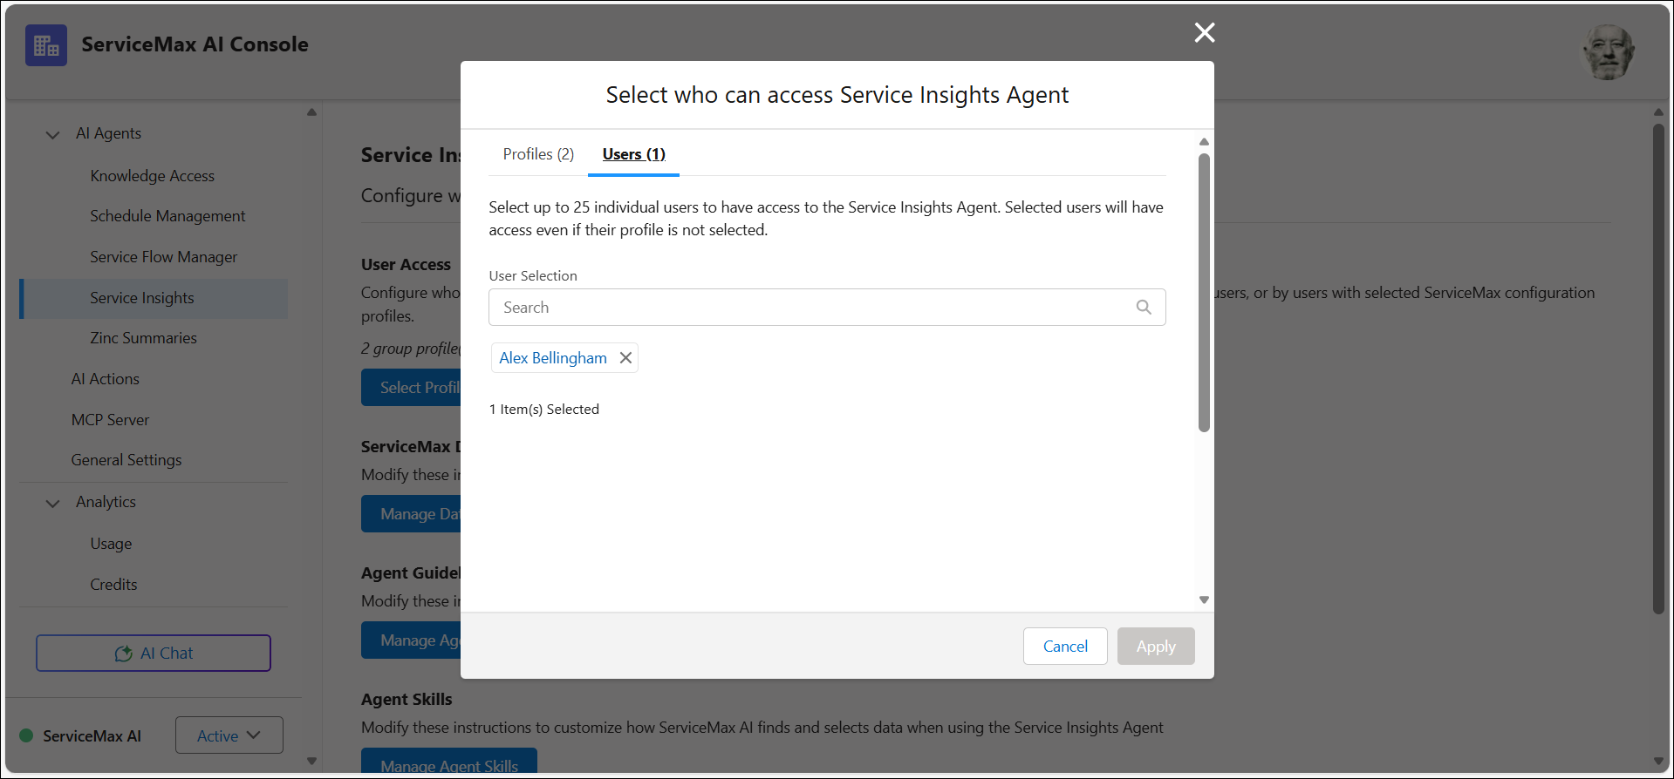Click the main page scroll-down arrow

[x=1658, y=761]
